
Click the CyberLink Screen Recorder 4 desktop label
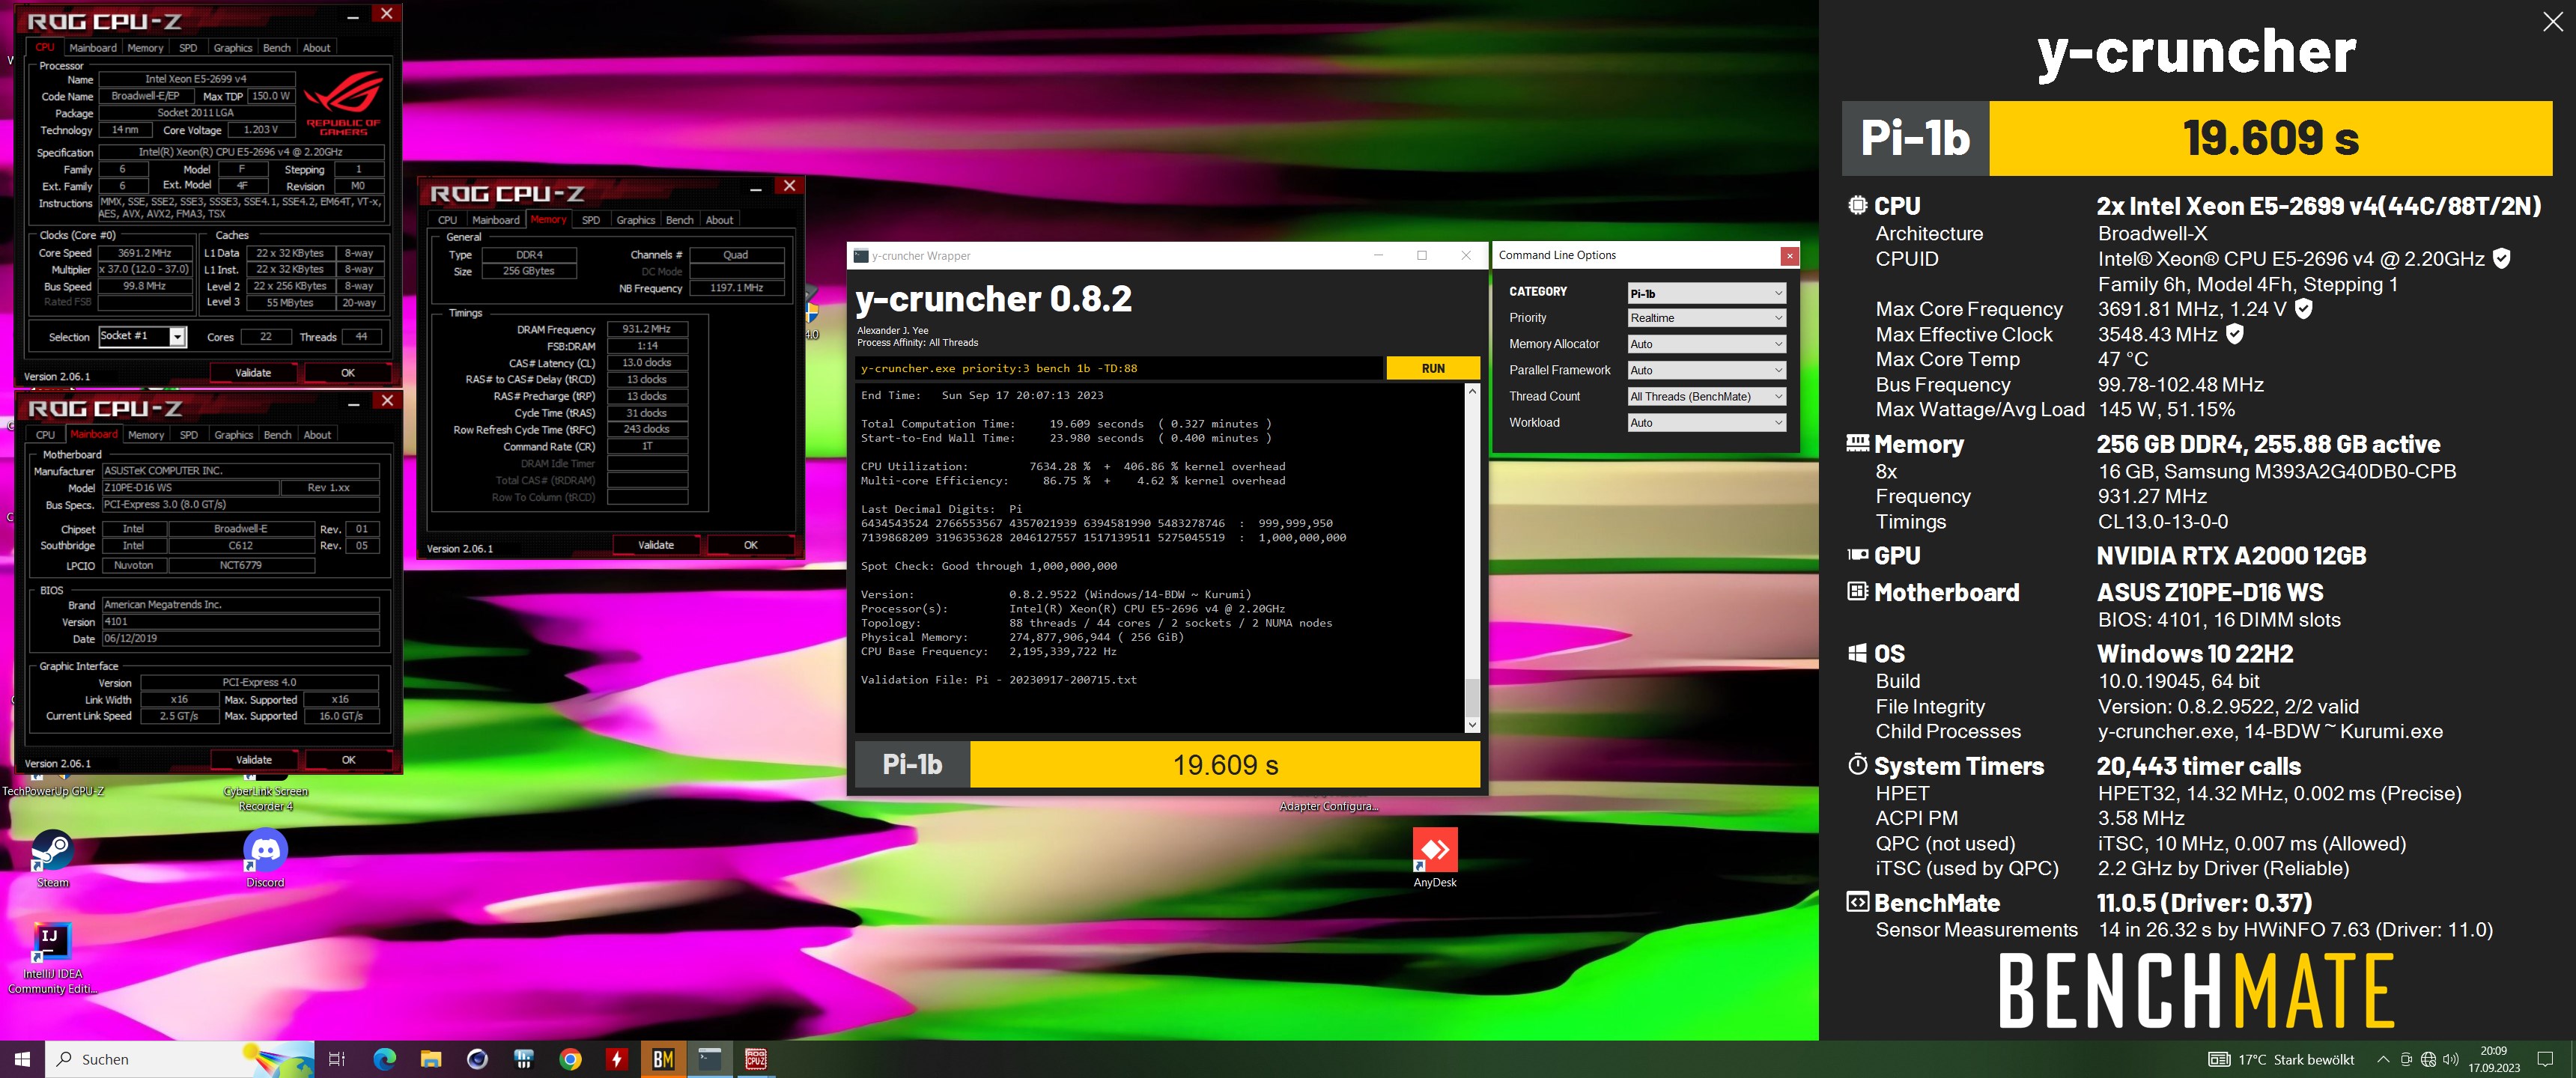266,799
